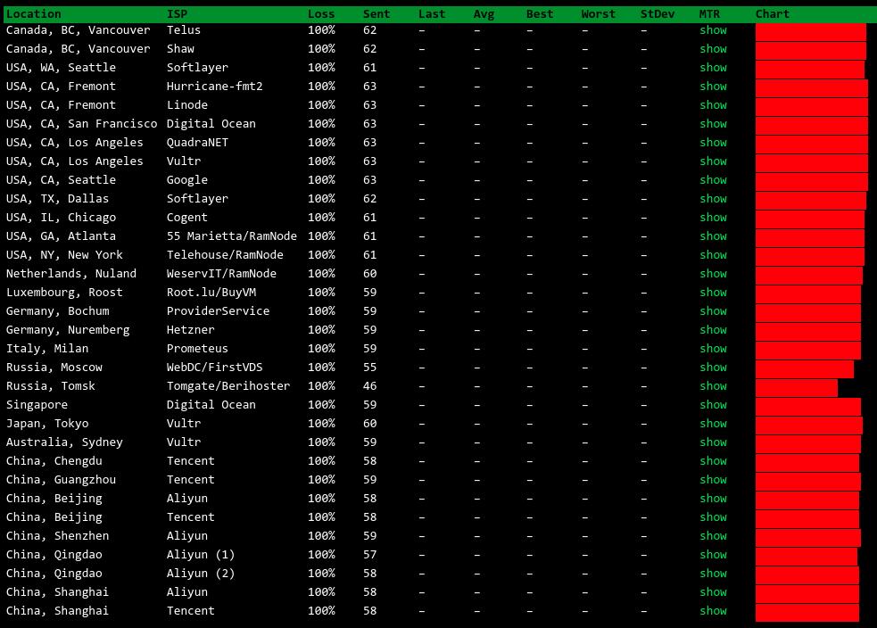This screenshot has width=877, height=628.
Task: Click the Sent column header
Action: (x=376, y=14)
